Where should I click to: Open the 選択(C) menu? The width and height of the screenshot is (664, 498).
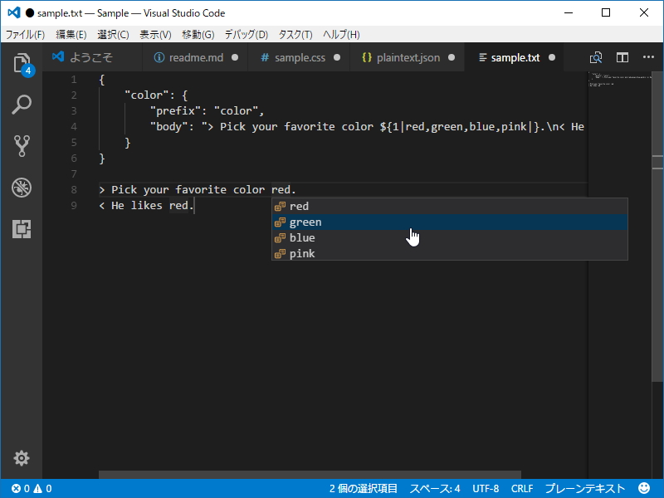(113, 35)
